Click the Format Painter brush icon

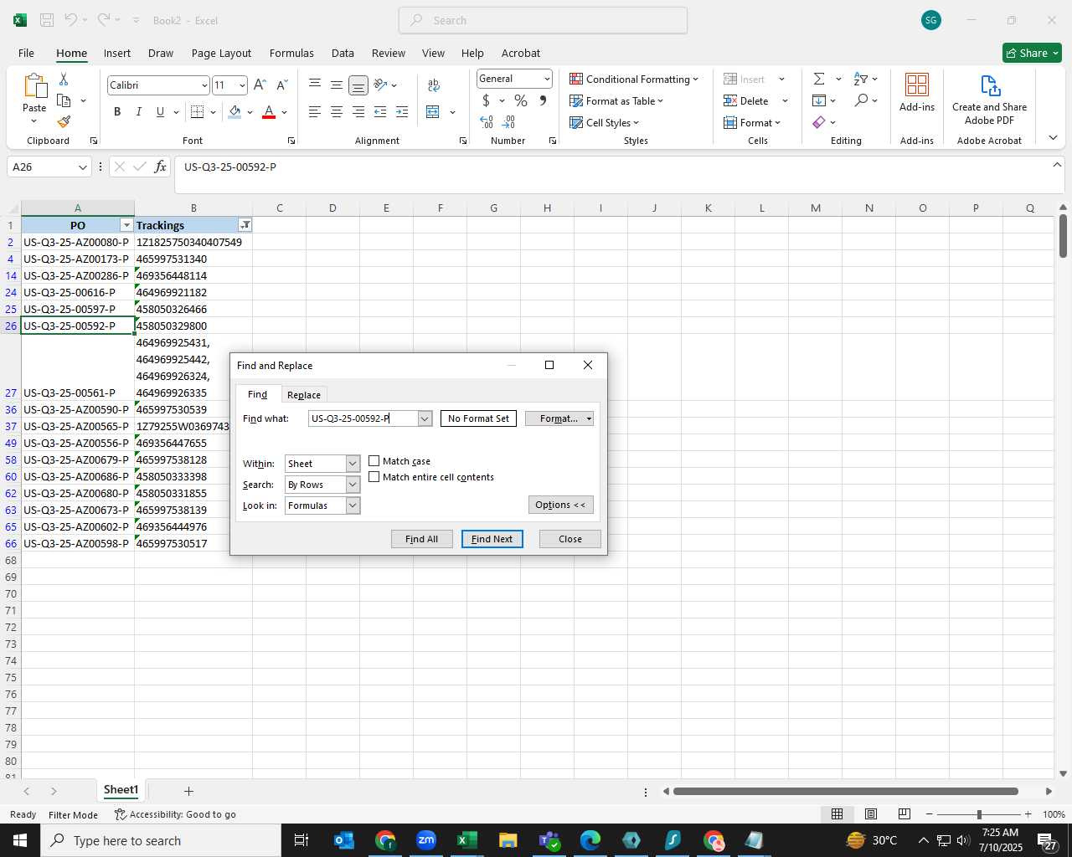(x=64, y=122)
